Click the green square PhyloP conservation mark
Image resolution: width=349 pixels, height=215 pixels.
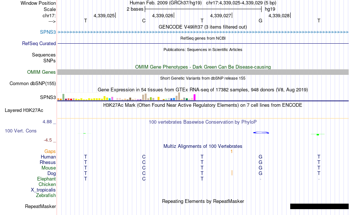[x=318, y=135]
